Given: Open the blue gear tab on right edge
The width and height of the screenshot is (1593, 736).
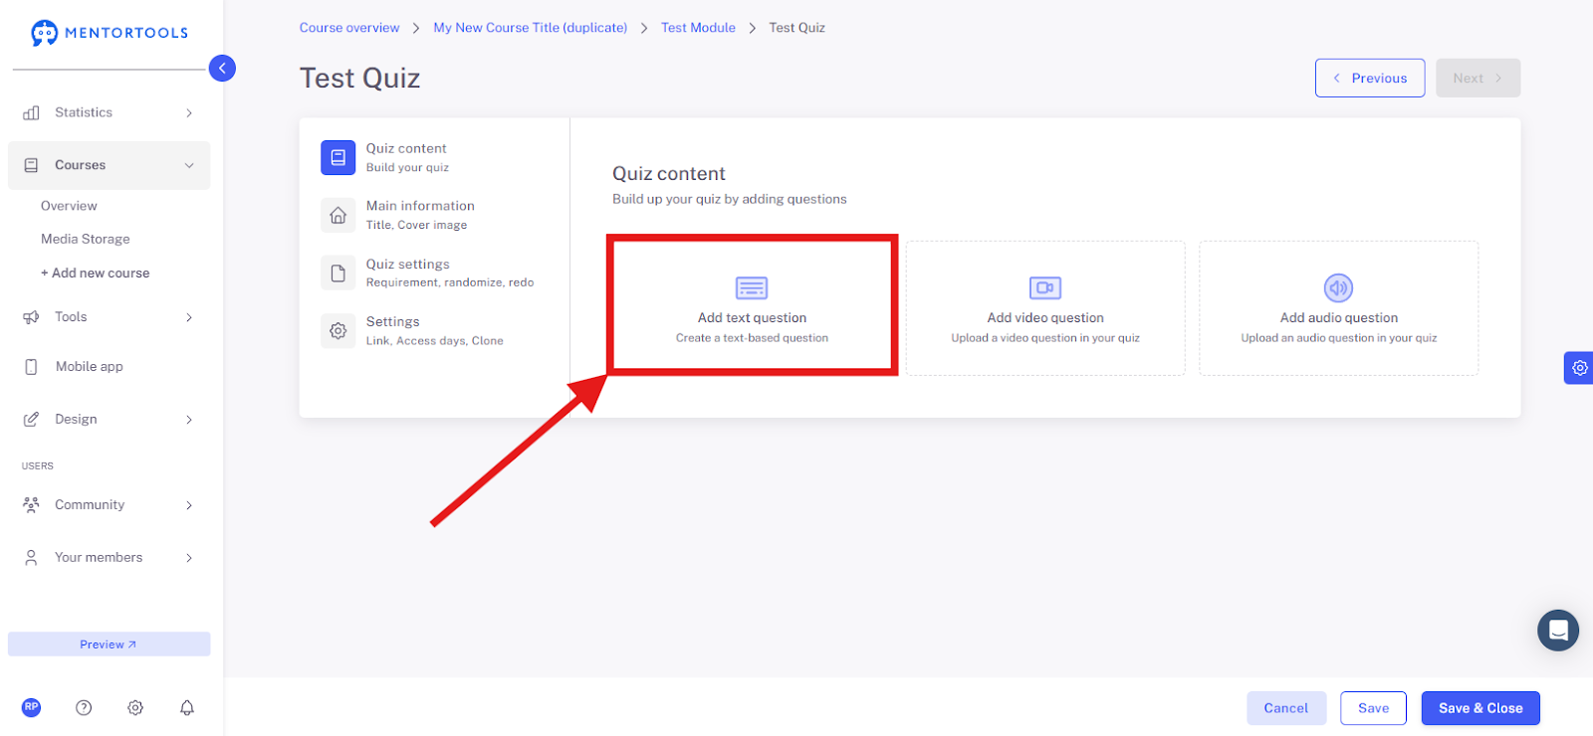Looking at the screenshot, I should 1579,368.
